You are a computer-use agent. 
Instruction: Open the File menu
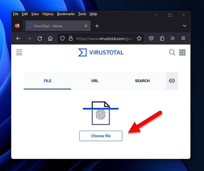(x=16, y=14)
